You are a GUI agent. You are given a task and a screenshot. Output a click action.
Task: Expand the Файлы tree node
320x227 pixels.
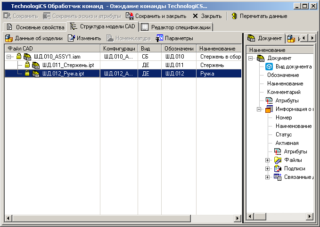tap(268, 160)
